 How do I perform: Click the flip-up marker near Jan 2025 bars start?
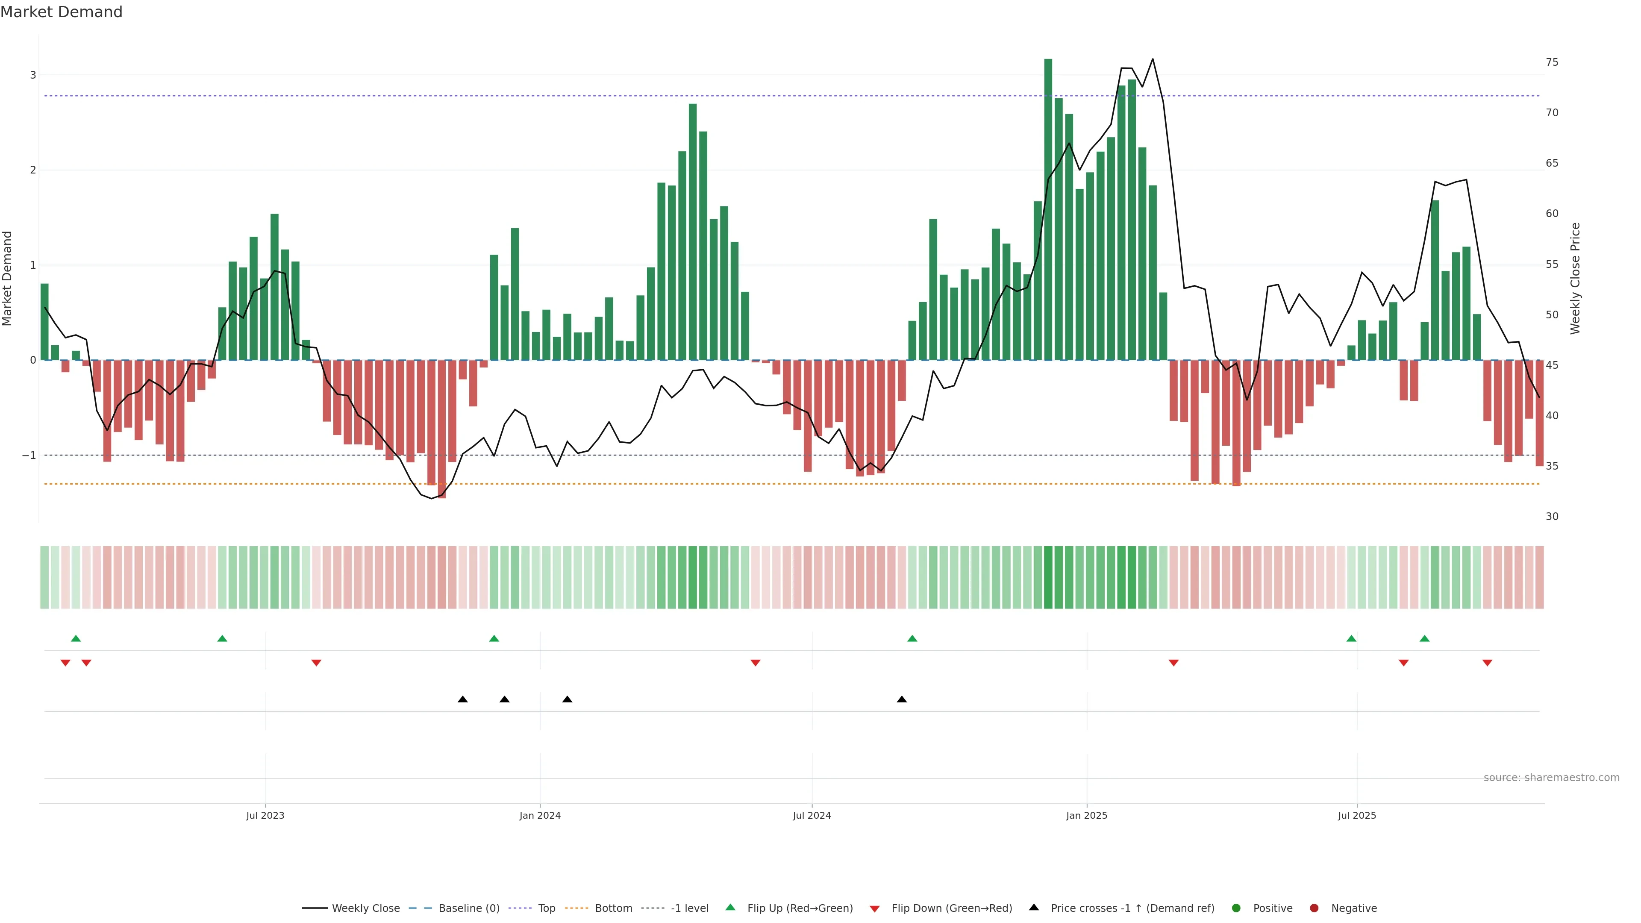(912, 638)
